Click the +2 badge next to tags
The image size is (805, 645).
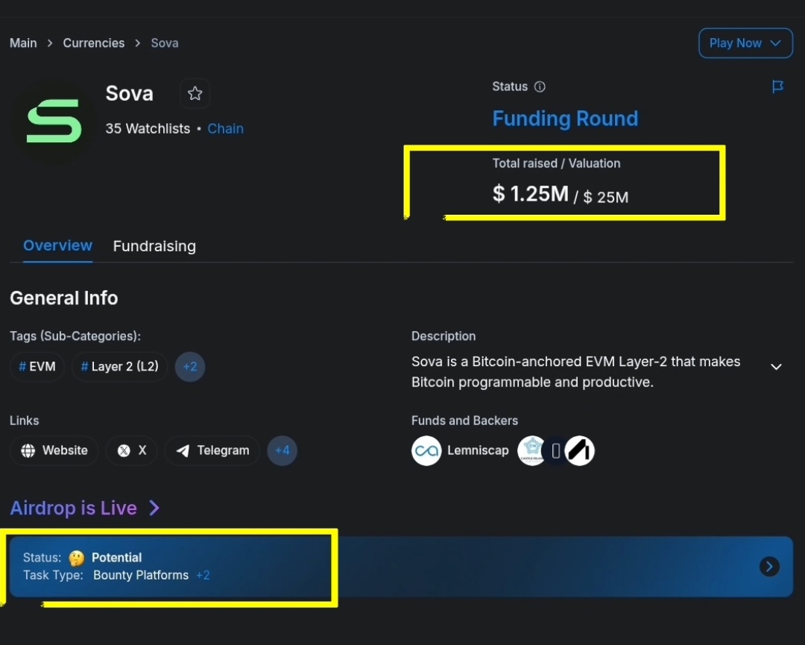(x=190, y=367)
